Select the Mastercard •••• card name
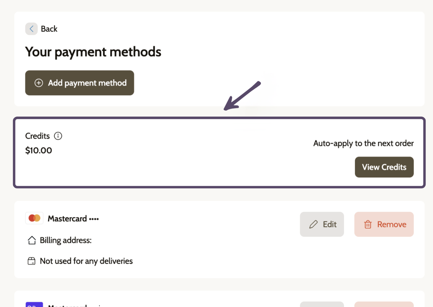 73,219
